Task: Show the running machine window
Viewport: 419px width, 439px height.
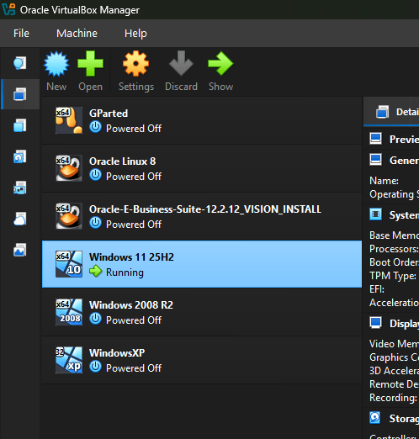Action: click(220, 71)
